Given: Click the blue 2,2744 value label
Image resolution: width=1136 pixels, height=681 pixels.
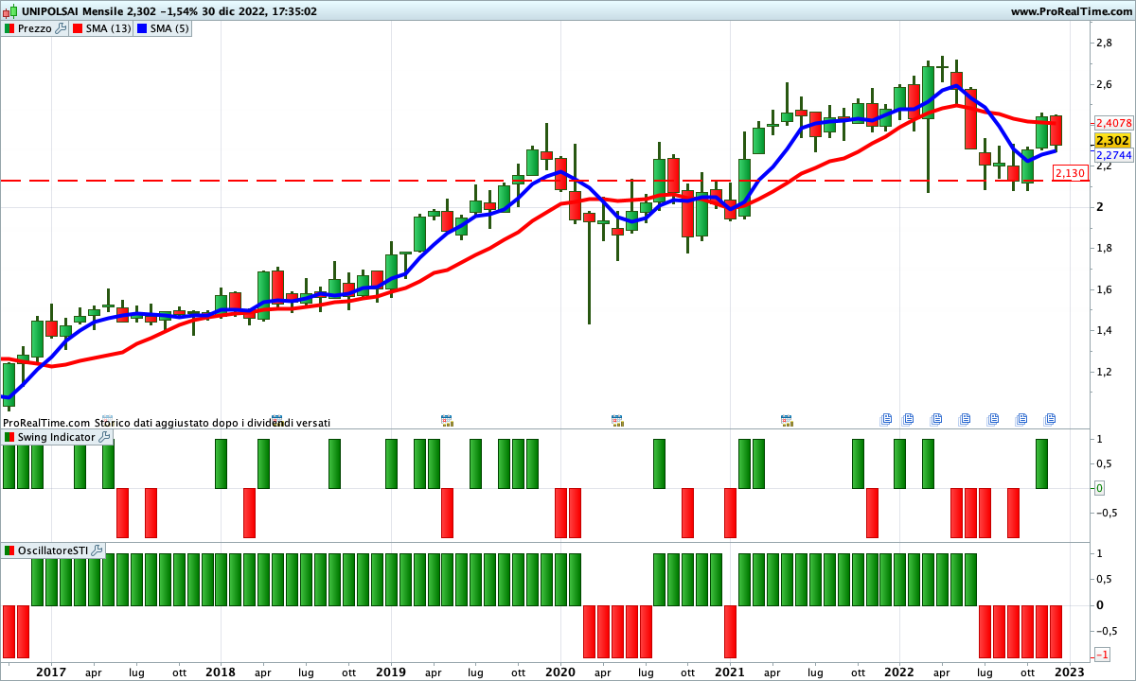Looking at the screenshot, I should pos(1113,155).
